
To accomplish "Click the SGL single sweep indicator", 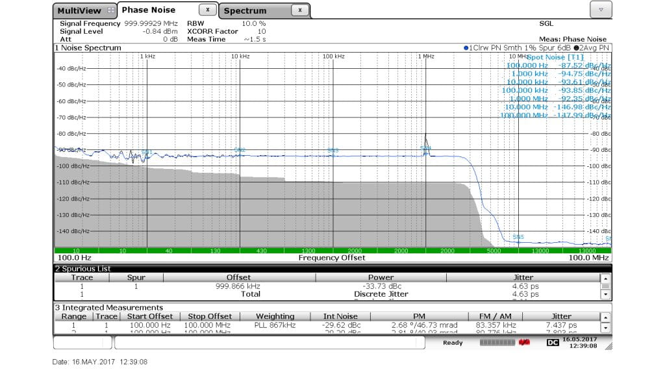I will pos(546,23).
